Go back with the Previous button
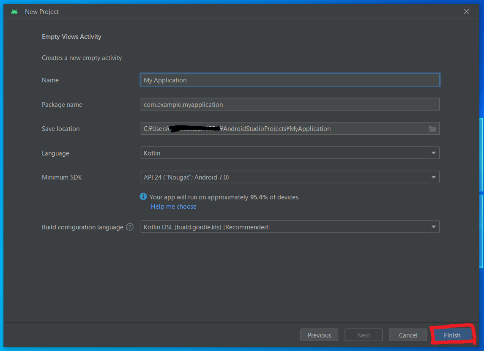 click(319, 335)
